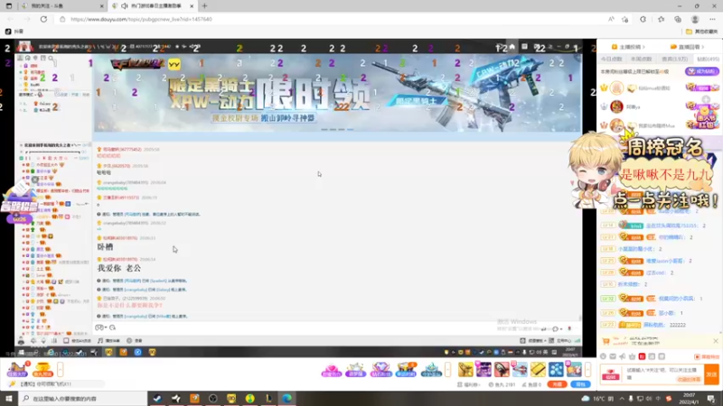Click the blue 背包 backpack button

(580, 384)
